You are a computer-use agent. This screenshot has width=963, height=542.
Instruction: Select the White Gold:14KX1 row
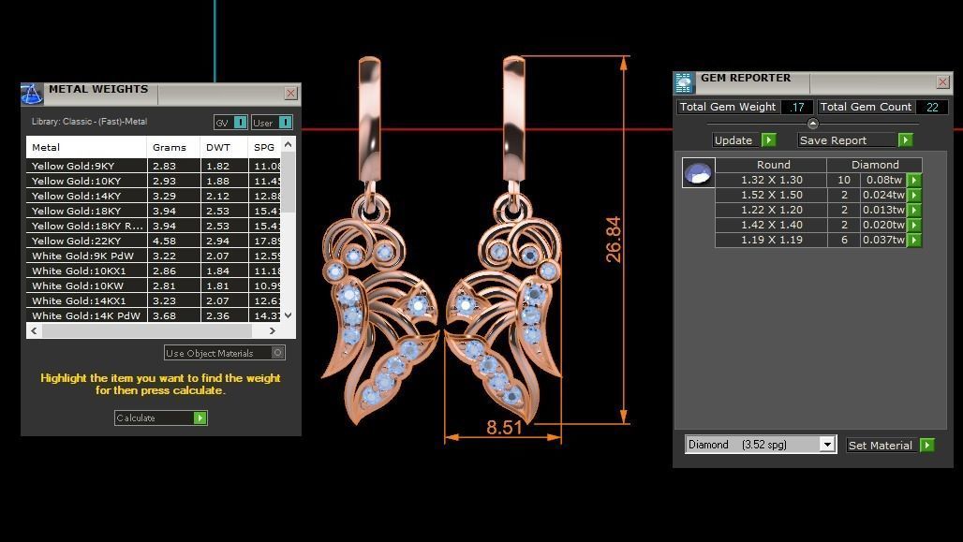(154, 300)
